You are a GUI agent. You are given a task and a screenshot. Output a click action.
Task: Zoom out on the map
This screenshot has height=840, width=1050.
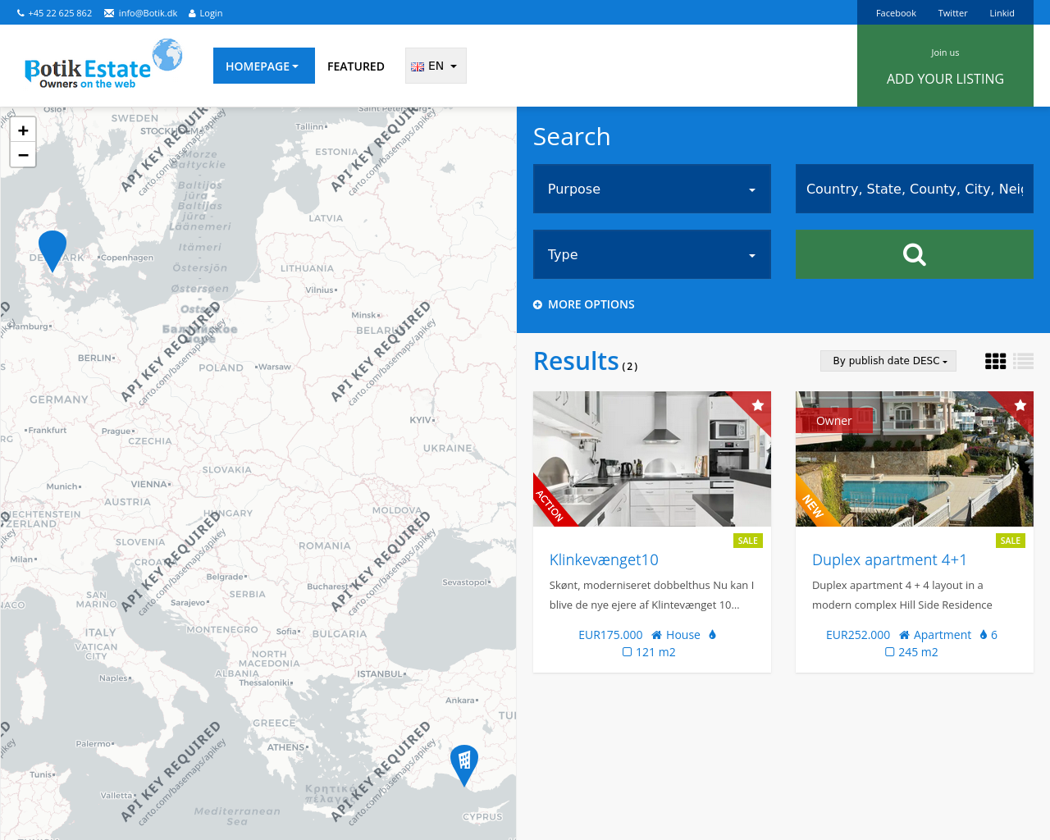(x=23, y=155)
